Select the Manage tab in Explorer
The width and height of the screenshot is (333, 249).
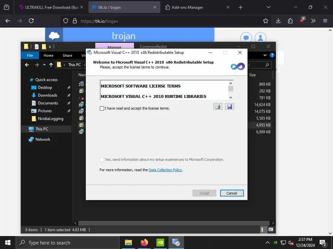(x=114, y=46)
